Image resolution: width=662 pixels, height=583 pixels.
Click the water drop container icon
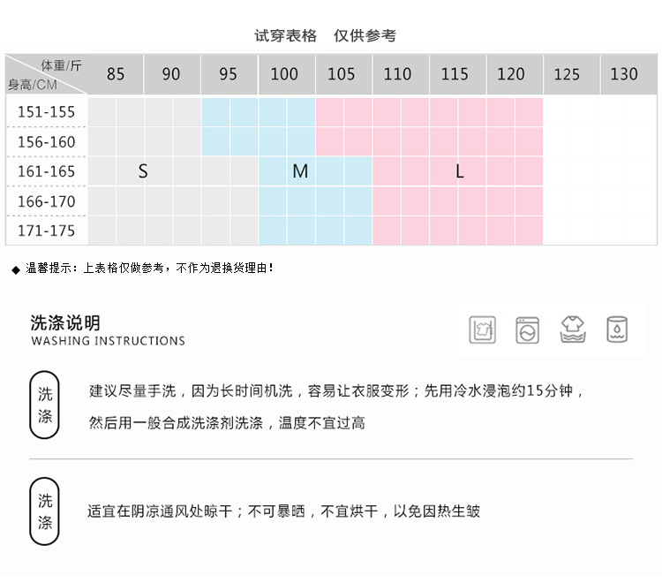[x=617, y=329]
